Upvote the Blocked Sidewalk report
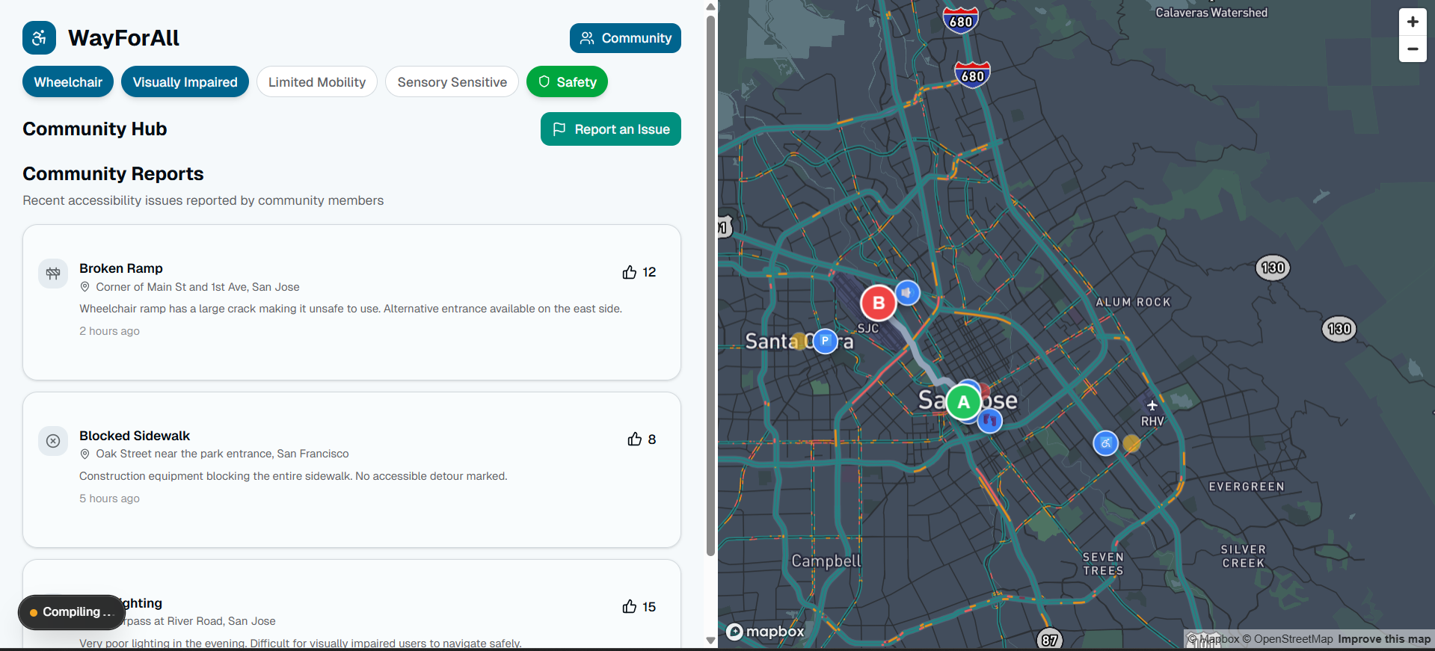1435x651 pixels. pyautogui.click(x=642, y=439)
